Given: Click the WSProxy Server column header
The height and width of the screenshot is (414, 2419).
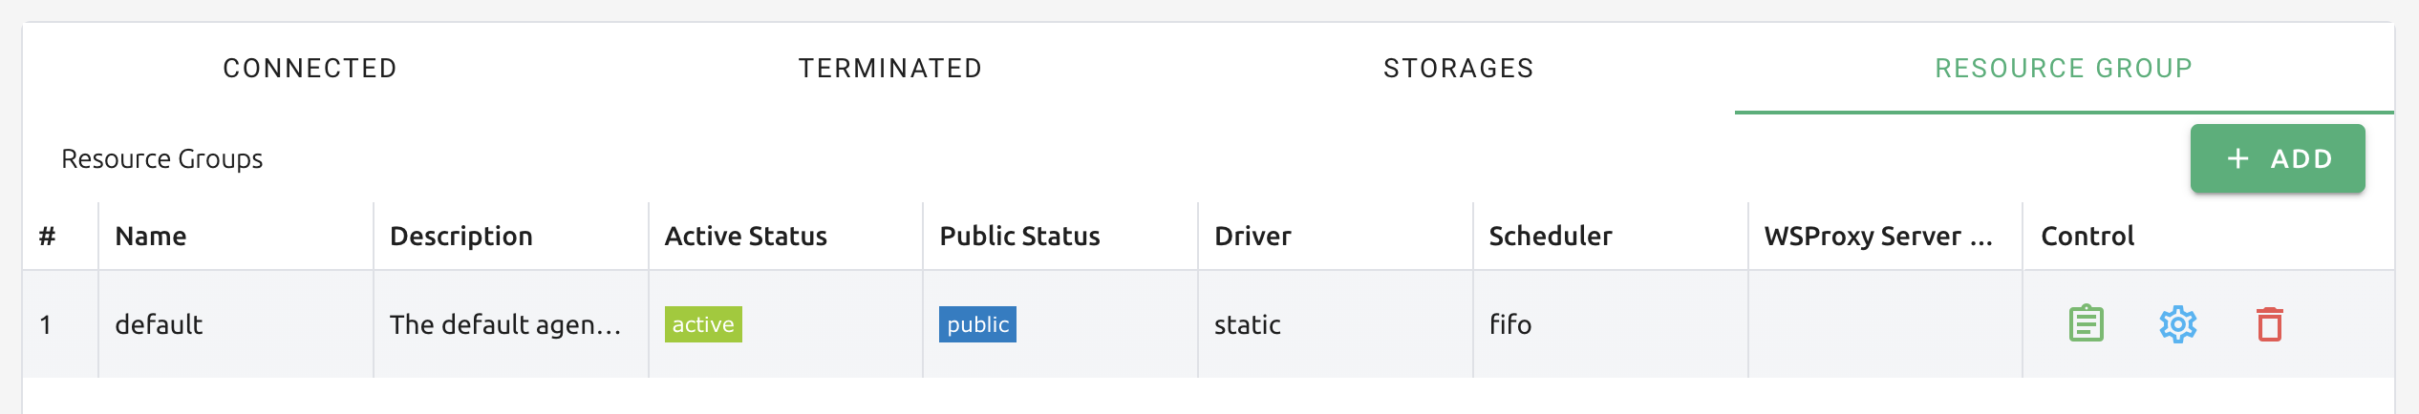Looking at the screenshot, I should pyautogui.click(x=1878, y=236).
